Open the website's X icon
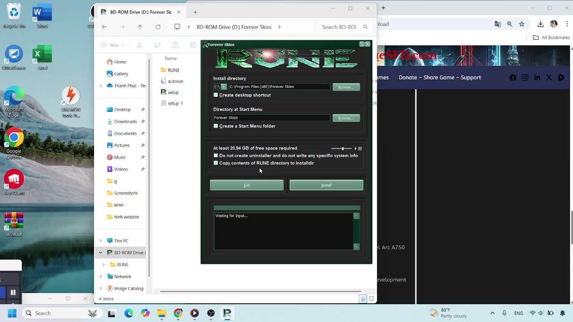Viewport: 573px width, 322px height. pyautogui.click(x=549, y=78)
